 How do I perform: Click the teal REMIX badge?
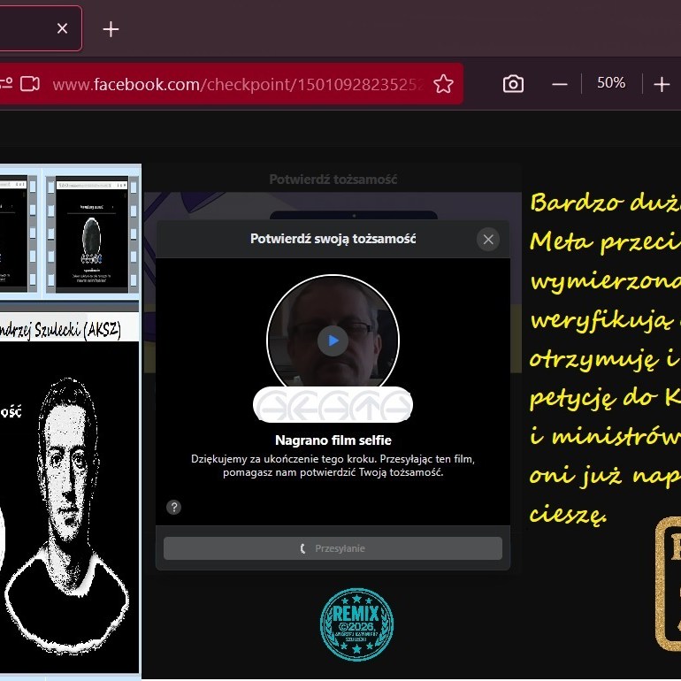point(356,624)
